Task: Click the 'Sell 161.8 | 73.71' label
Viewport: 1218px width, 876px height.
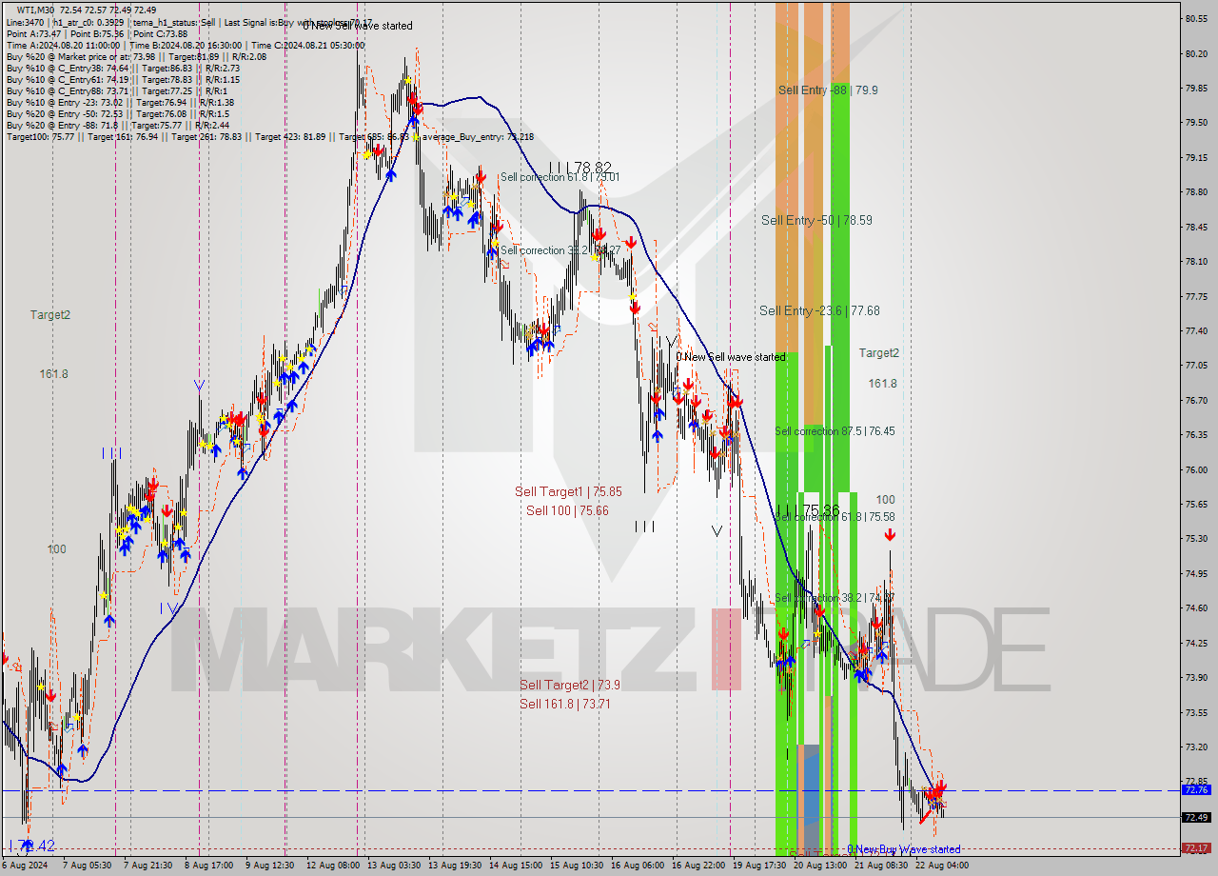Action: tap(565, 704)
